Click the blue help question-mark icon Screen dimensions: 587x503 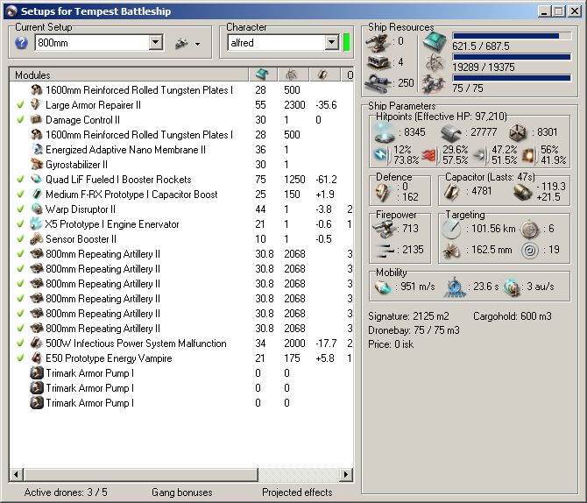point(21,43)
